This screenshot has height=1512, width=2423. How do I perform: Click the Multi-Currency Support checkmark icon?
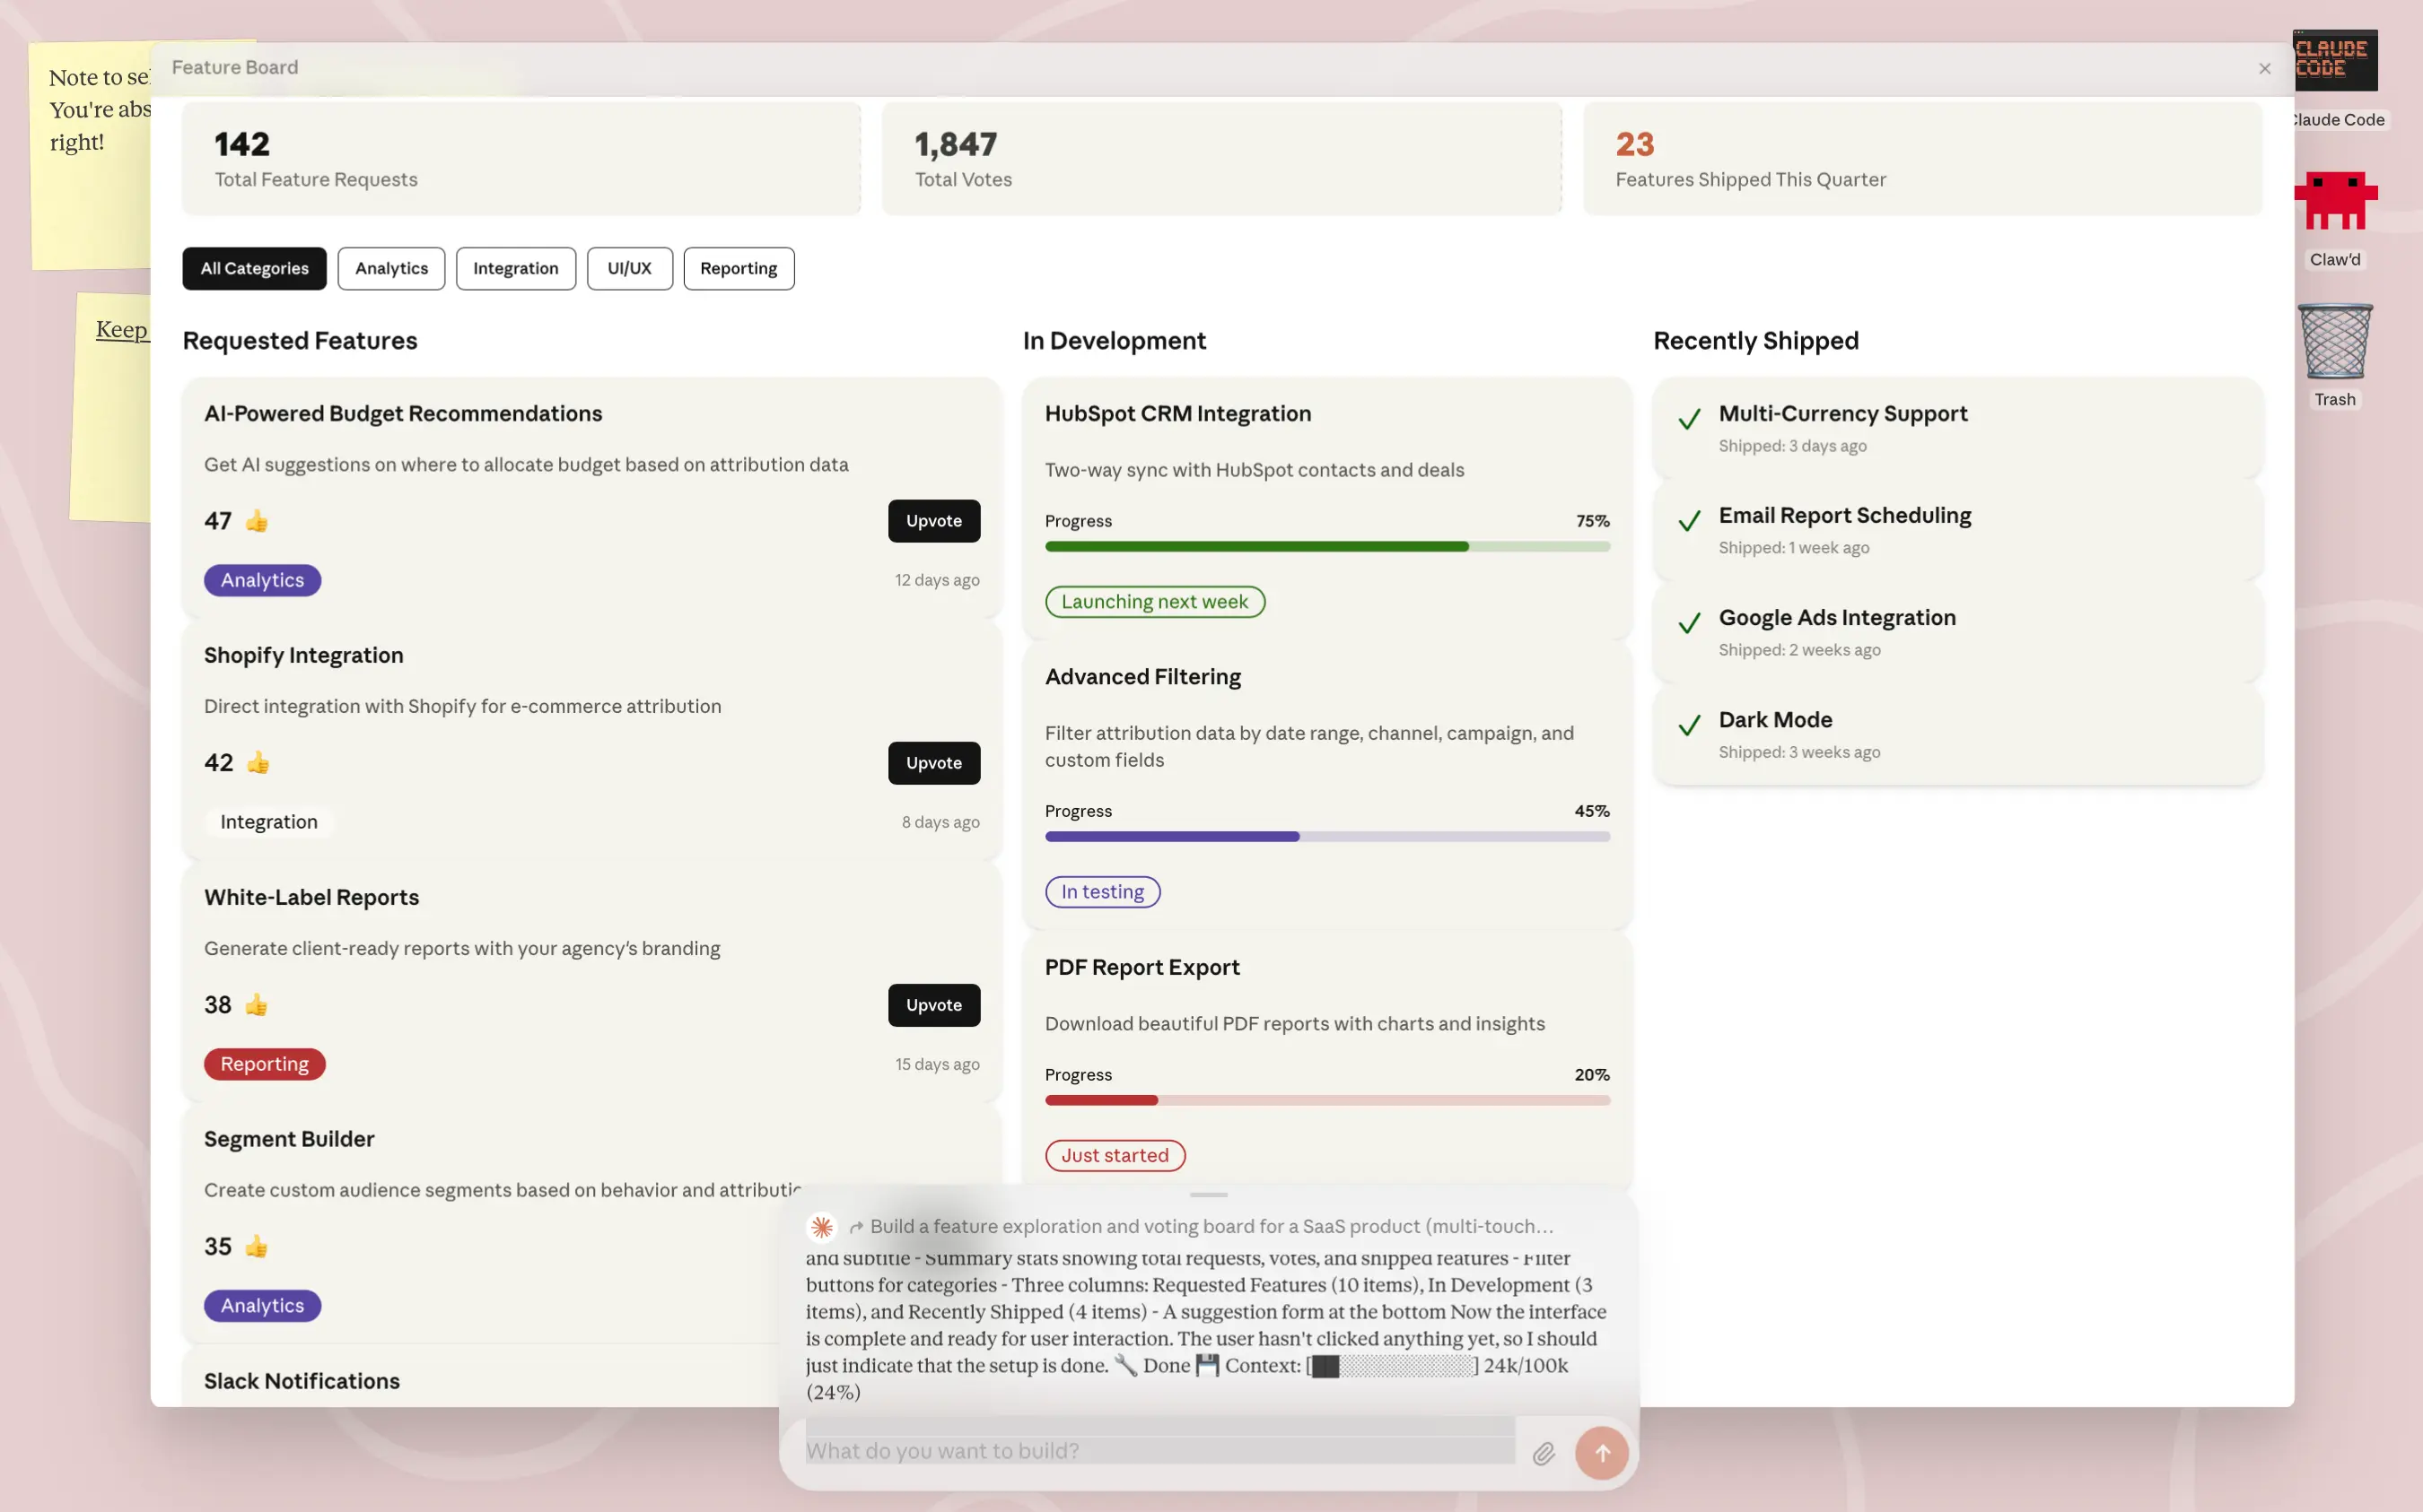click(1689, 420)
